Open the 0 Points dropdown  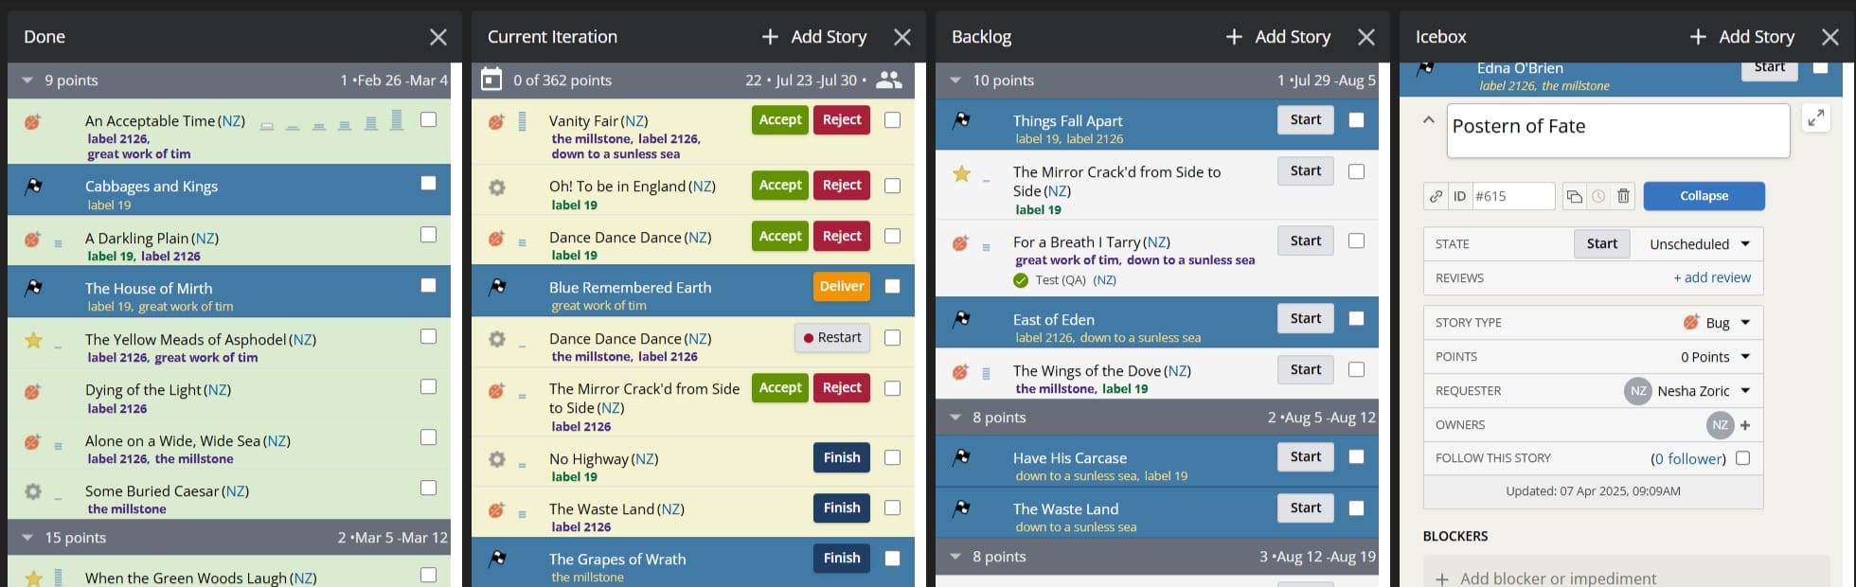click(1716, 357)
